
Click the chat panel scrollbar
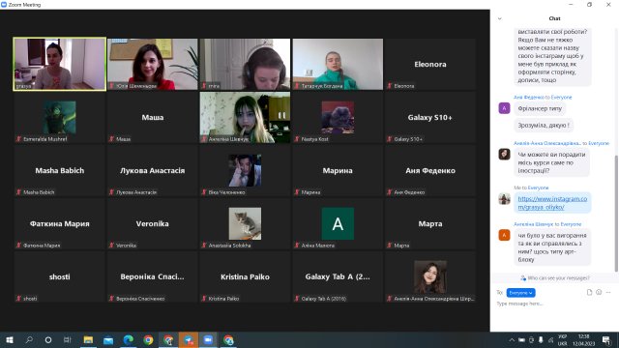(616, 214)
